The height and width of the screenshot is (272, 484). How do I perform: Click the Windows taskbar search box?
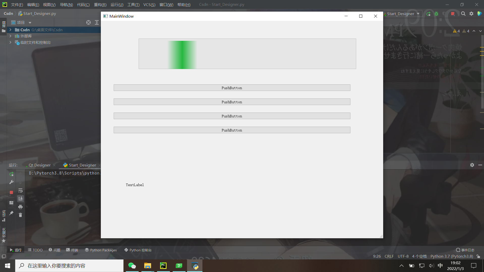point(69,266)
